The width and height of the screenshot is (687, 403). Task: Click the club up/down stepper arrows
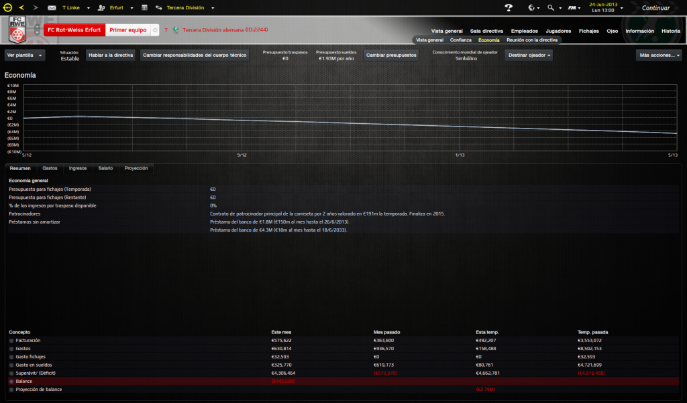[x=37, y=29]
